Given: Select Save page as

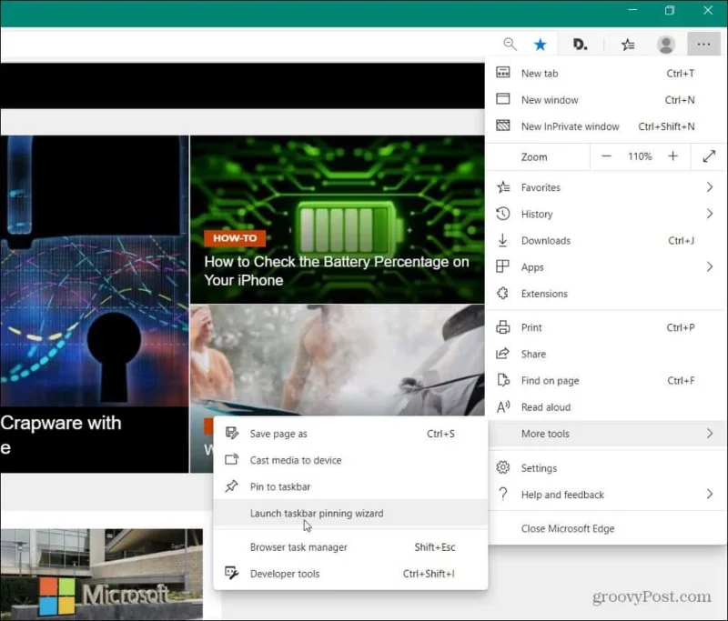Looking at the screenshot, I should [x=350, y=434].
